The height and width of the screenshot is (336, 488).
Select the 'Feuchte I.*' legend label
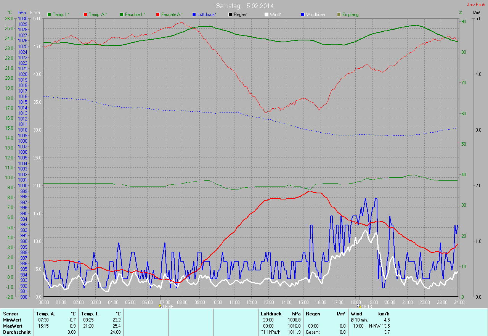pos(135,14)
